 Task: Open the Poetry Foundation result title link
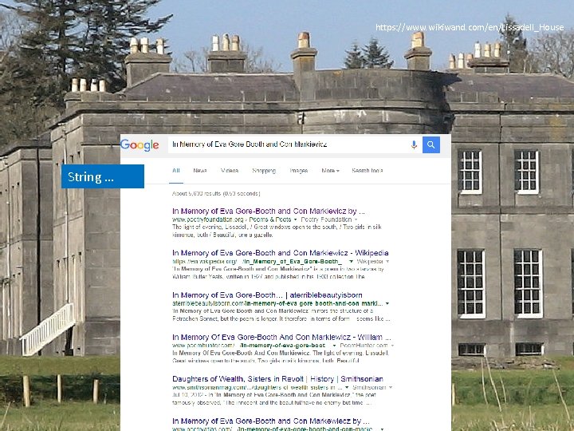(x=269, y=211)
